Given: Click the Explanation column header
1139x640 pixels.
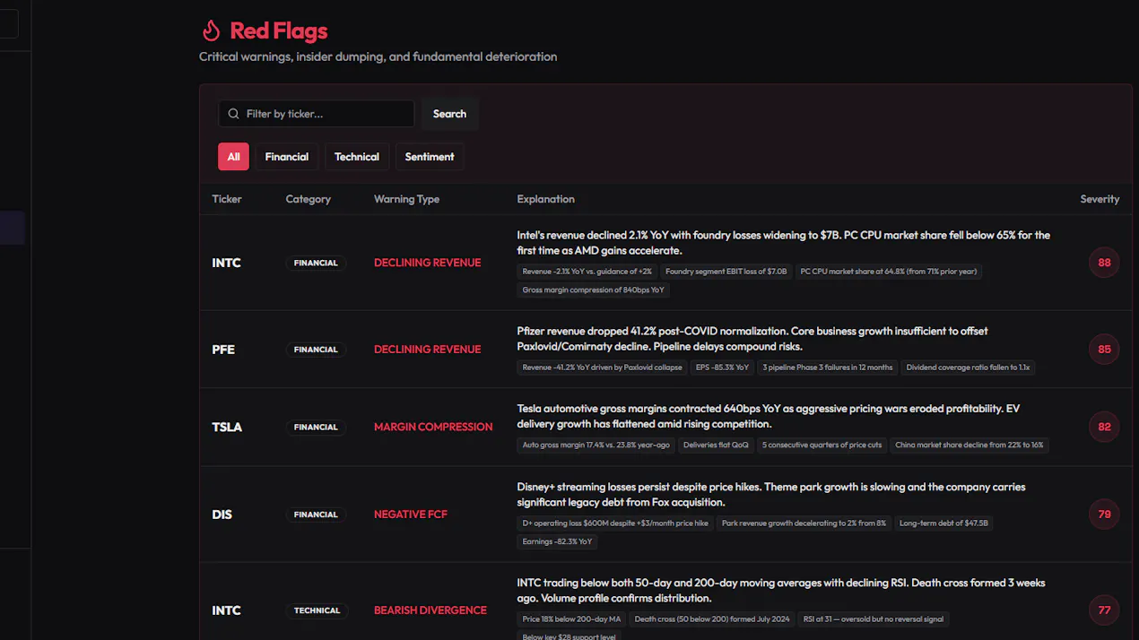Looking at the screenshot, I should click(545, 199).
